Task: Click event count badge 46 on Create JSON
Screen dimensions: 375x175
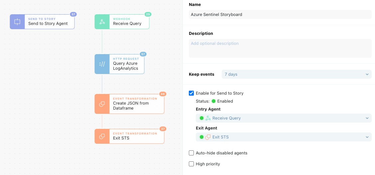Action: pyautogui.click(x=163, y=94)
